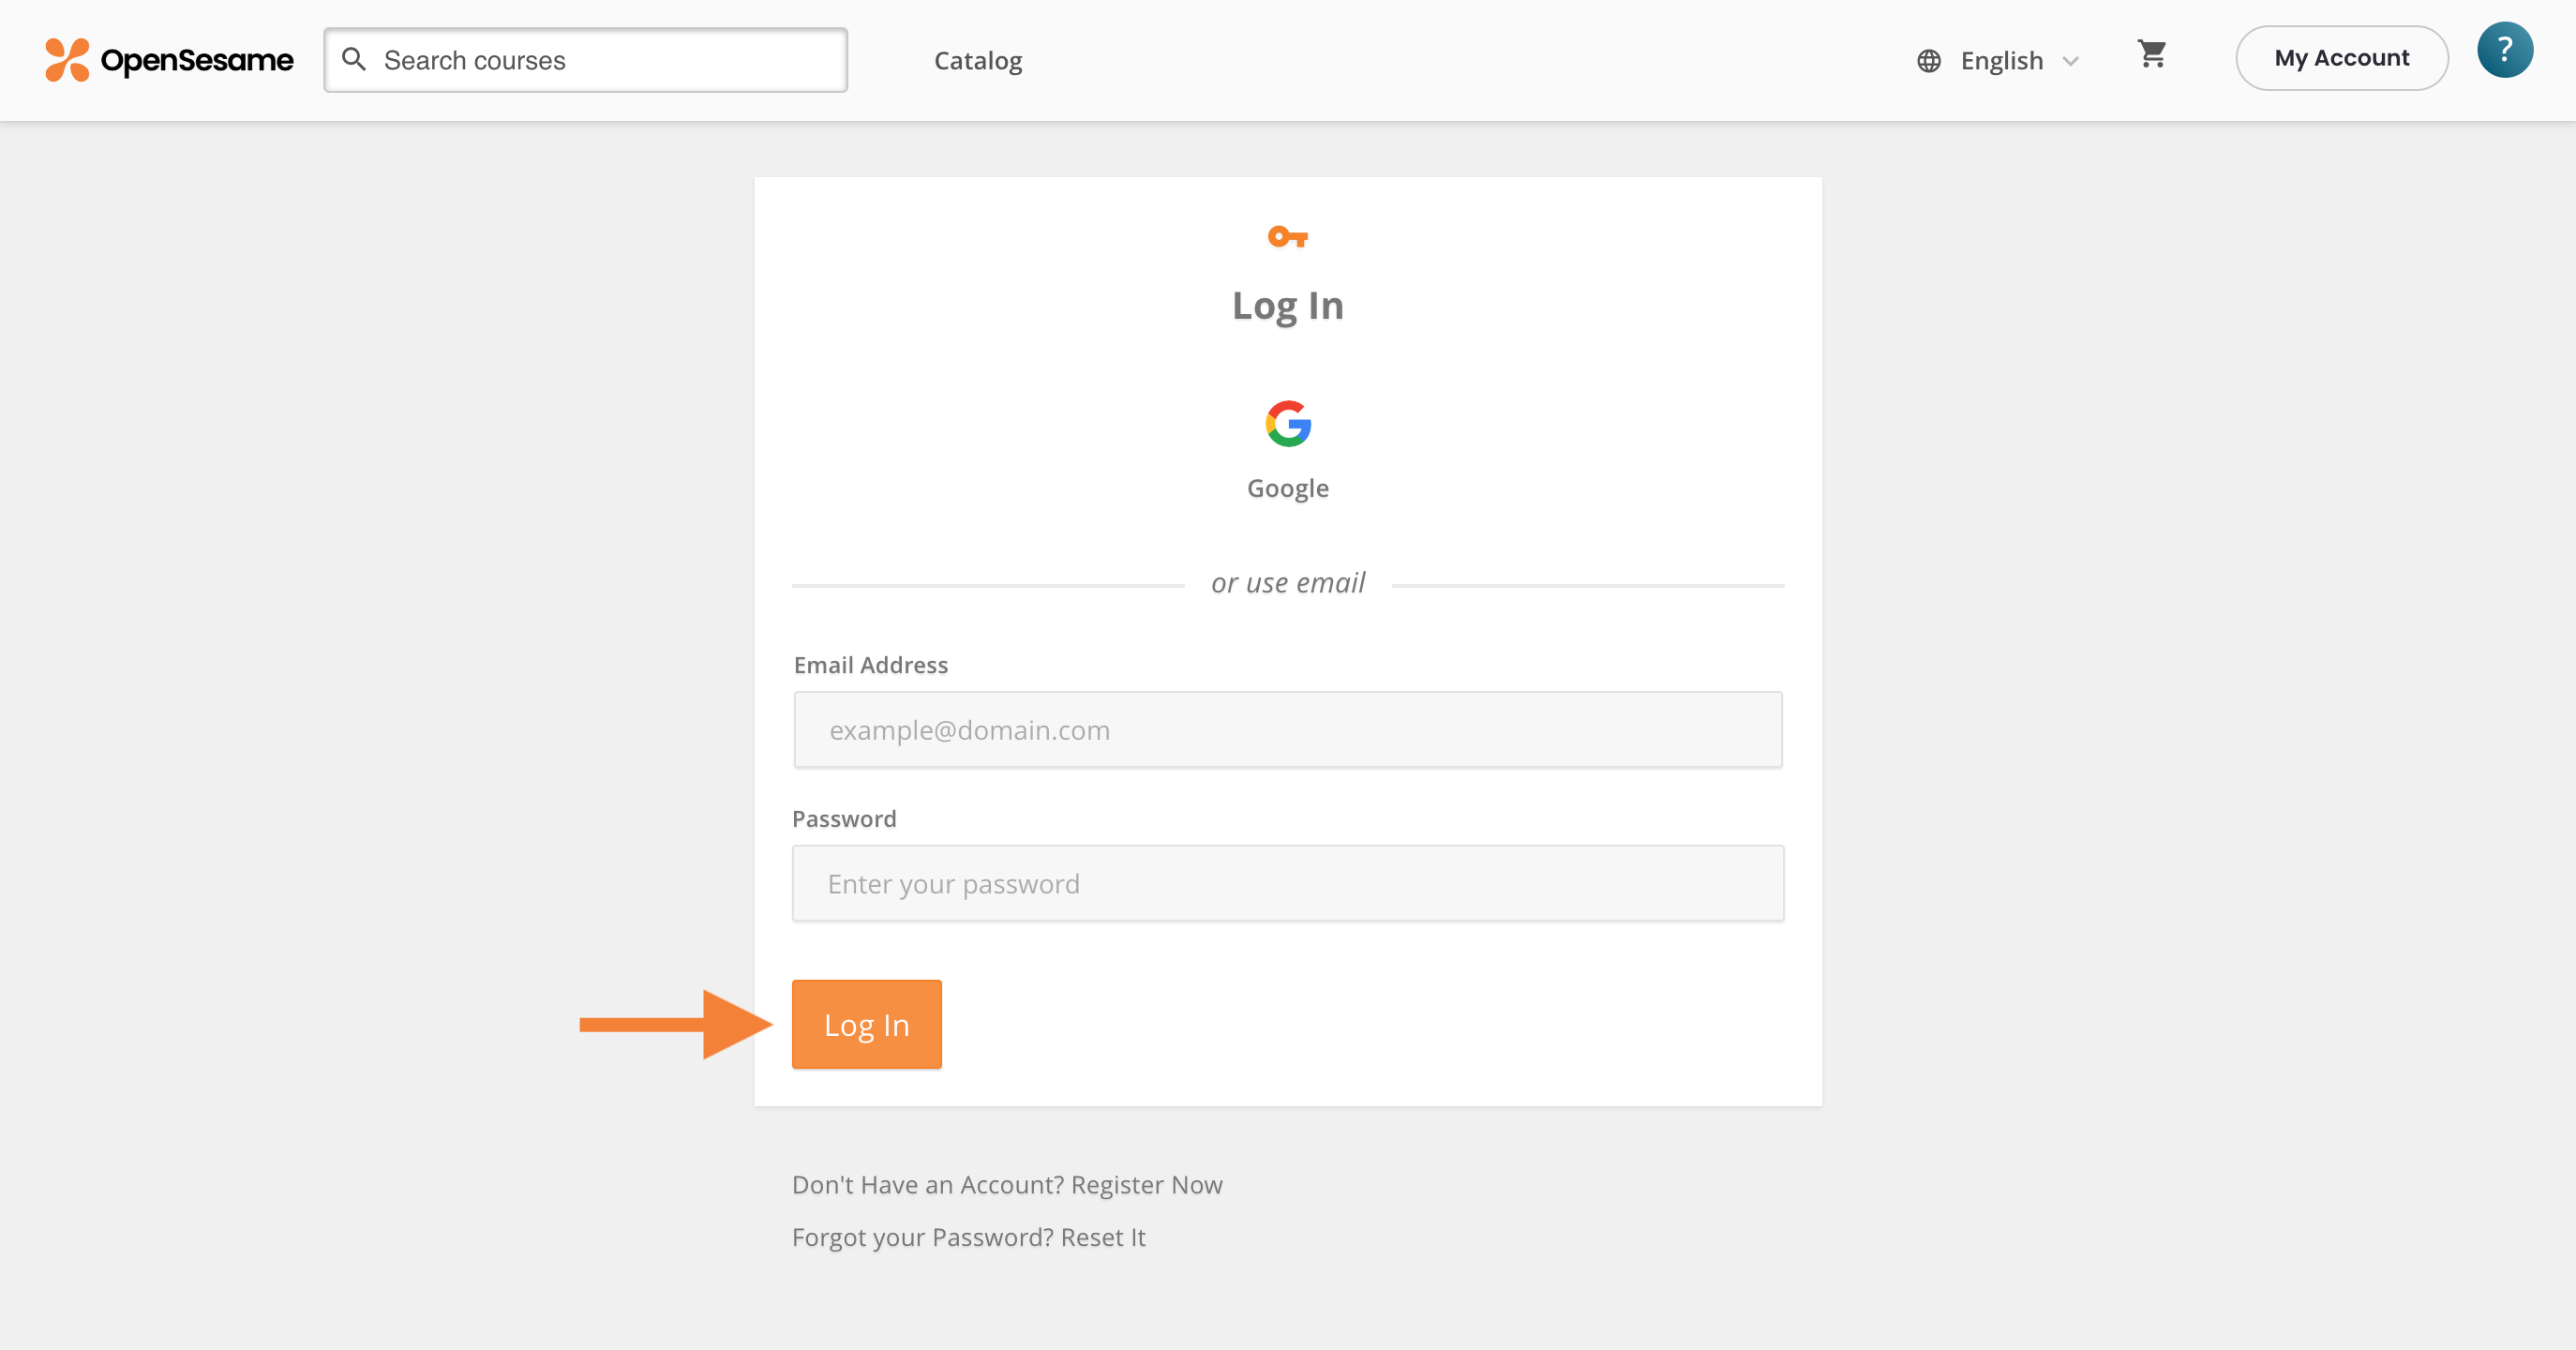Click the Password input field
This screenshot has height=1350, width=2576.
pos(1288,884)
